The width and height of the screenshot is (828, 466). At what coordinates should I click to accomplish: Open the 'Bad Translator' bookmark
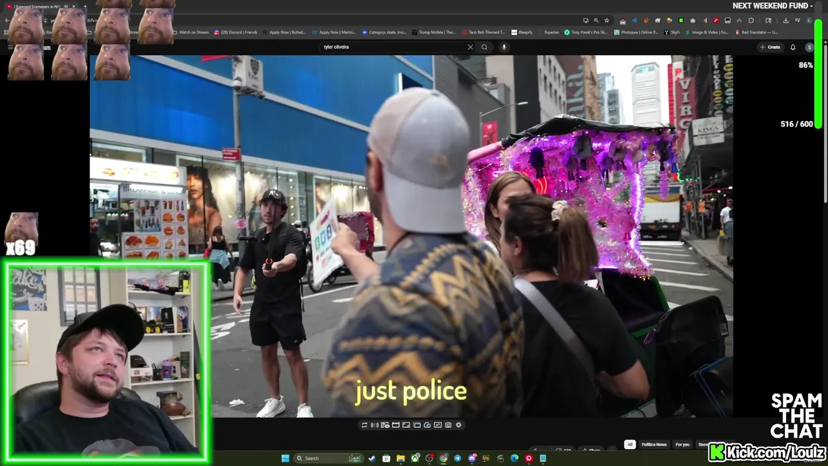click(756, 32)
